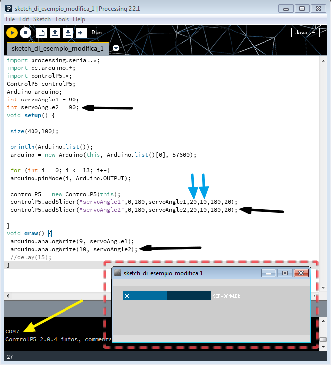Adjust the servoAngle2 slider in sketch window
The height and width of the screenshot is (365, 331).
pyautogui.click(x=167, y=296)
